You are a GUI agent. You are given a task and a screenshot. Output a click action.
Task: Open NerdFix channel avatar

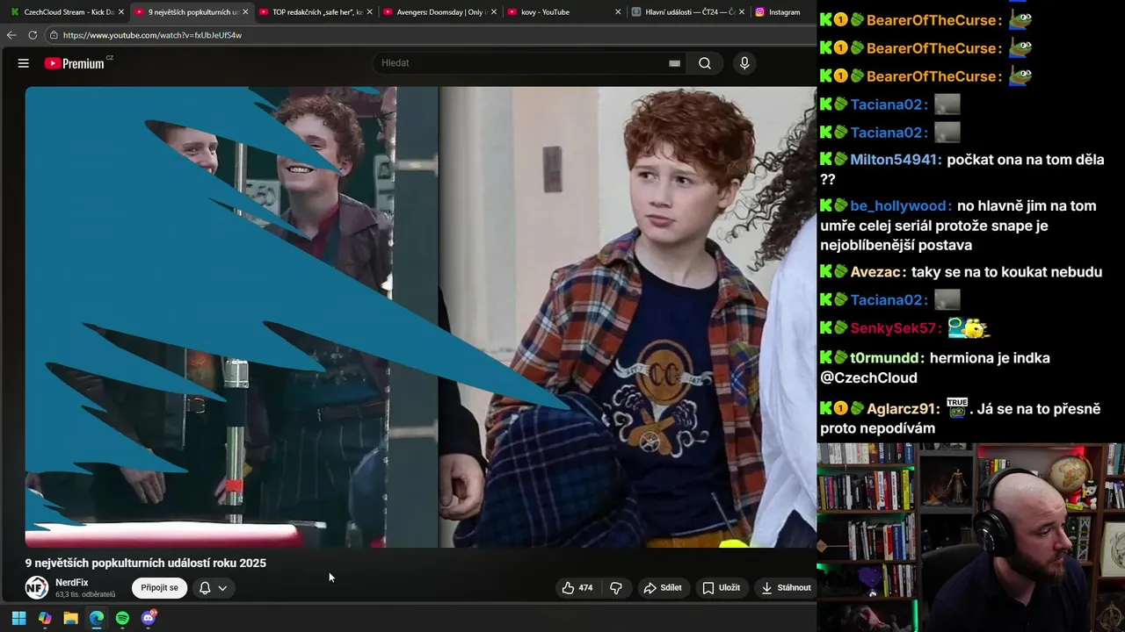click(37, 588)
